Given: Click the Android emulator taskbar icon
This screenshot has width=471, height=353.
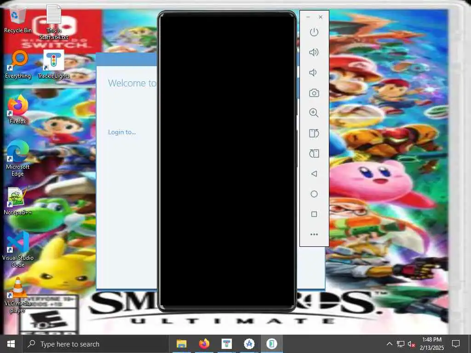Looking at the screenshot, I should pyautogui.click(x=271, y=344).
